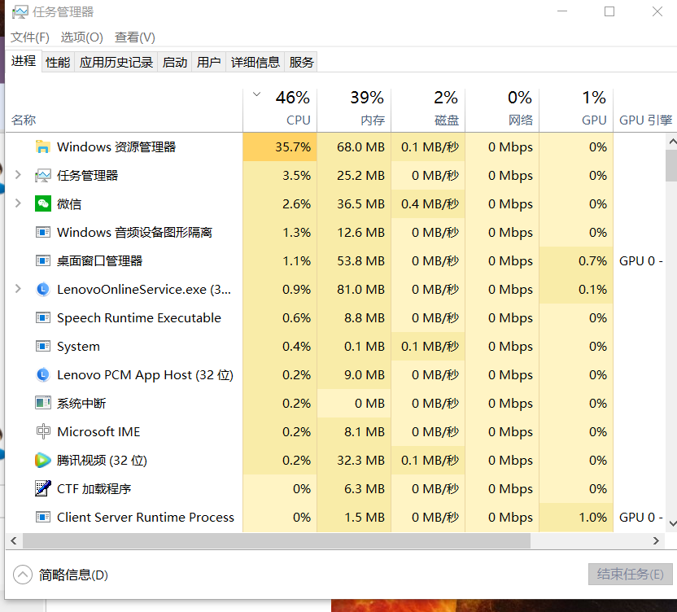This screenshot has height=612, width=677.
Task: Click the 任务管理器 process icon
Action: 43,175
